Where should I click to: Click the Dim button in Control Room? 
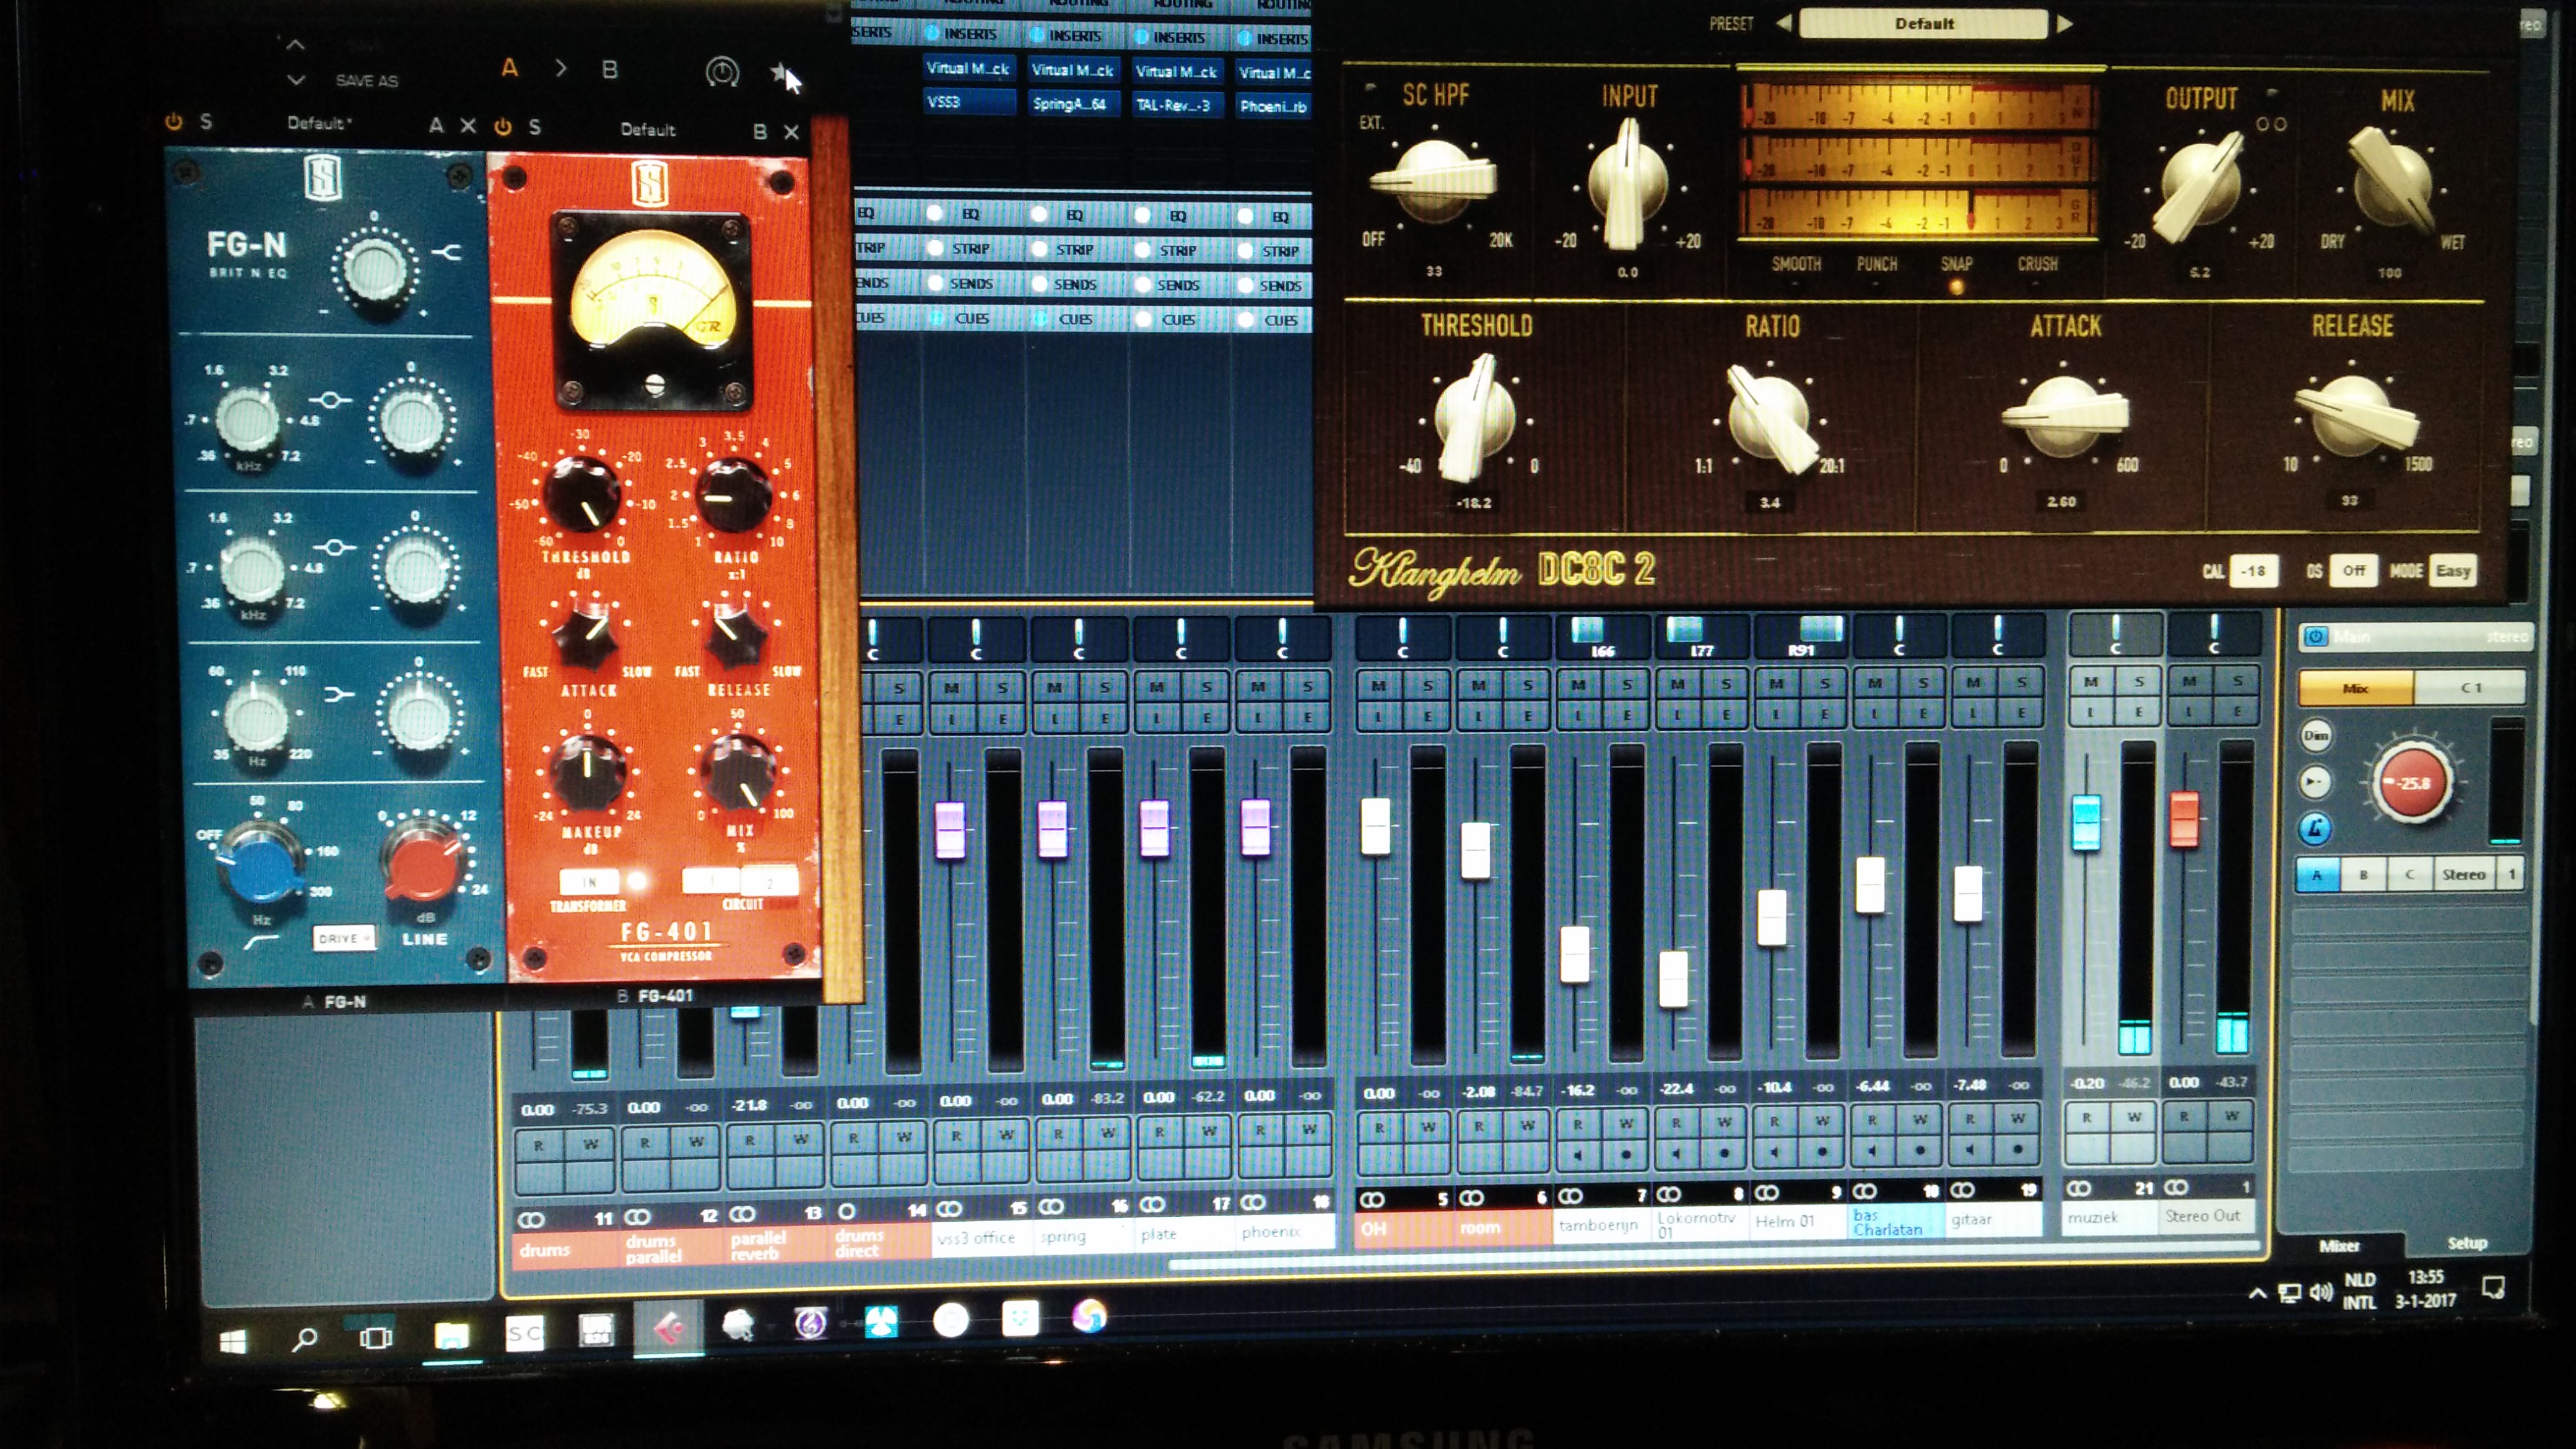pyautogui.click(x=2316, y=736)
